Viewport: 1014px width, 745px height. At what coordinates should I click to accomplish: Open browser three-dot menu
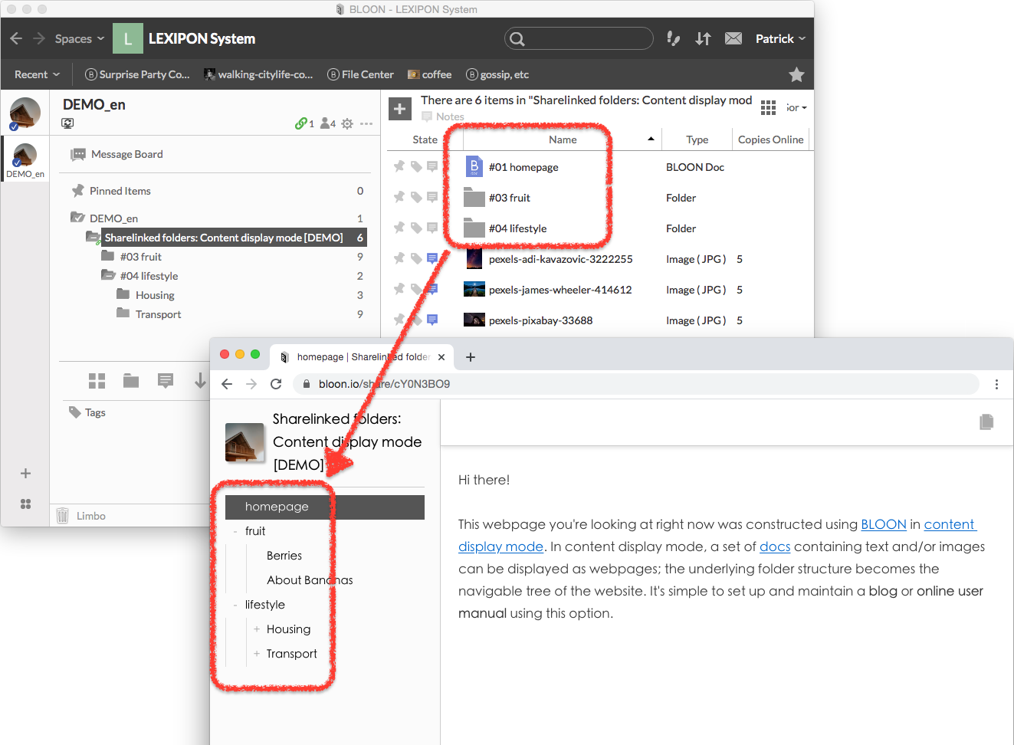(996, 384)
